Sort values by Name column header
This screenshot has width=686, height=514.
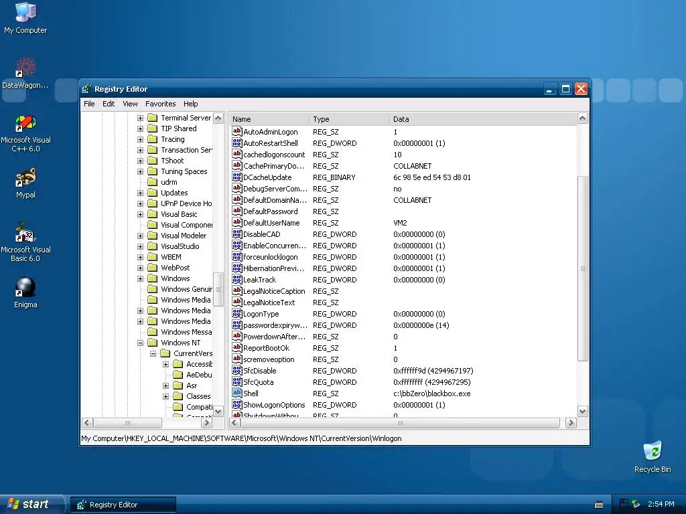pos(269,119)
